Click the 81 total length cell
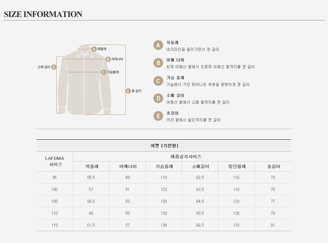This screenshot has width=328, height=243. tap(273, 225)
